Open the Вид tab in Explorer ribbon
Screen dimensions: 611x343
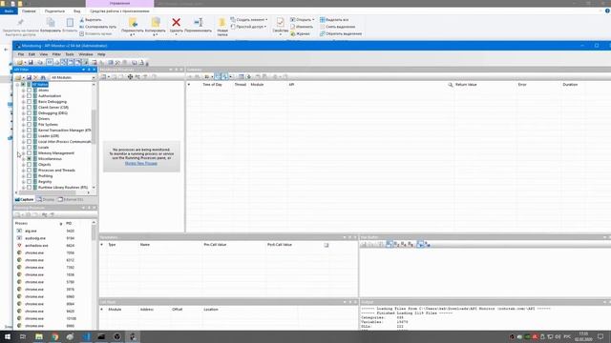[x=76, y=11]
